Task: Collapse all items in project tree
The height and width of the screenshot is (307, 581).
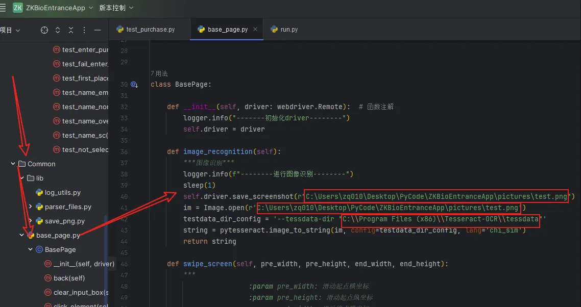Action: pyautogui.click(x=71, y=30)
